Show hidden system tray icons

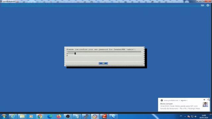(x=185, y=116)
